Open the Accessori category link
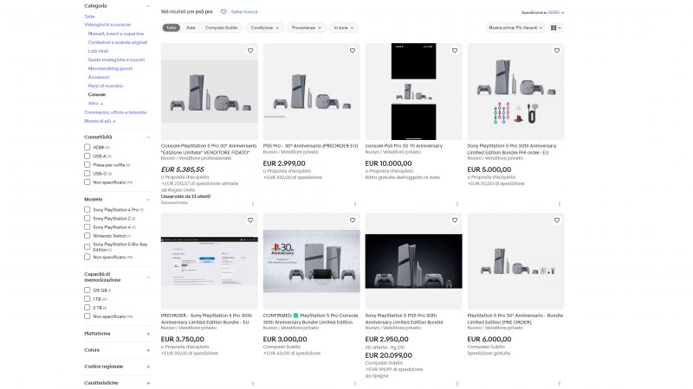 (x=99, y=77)
